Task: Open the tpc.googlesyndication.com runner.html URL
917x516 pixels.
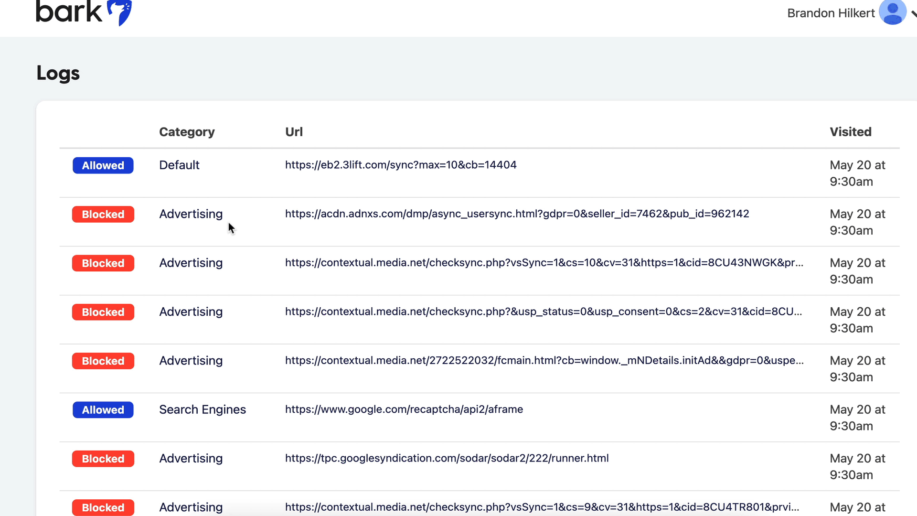Action: 447,458
